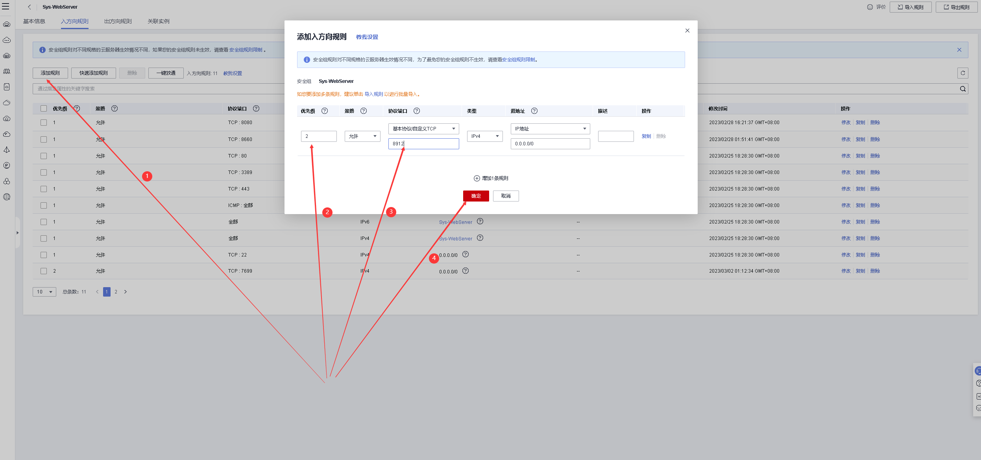The image size is (981, 460).
Task: Toggle the select-all checkbox in table header
Action: pyautogui.click(x=44, y=109)
